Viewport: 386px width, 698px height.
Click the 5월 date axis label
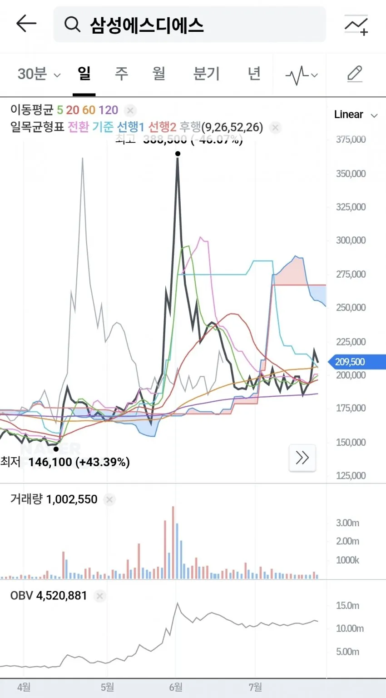coord(107,687)
